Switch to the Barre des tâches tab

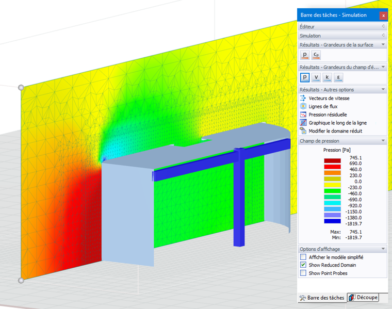pyautogui.click(x=322, y=298)
